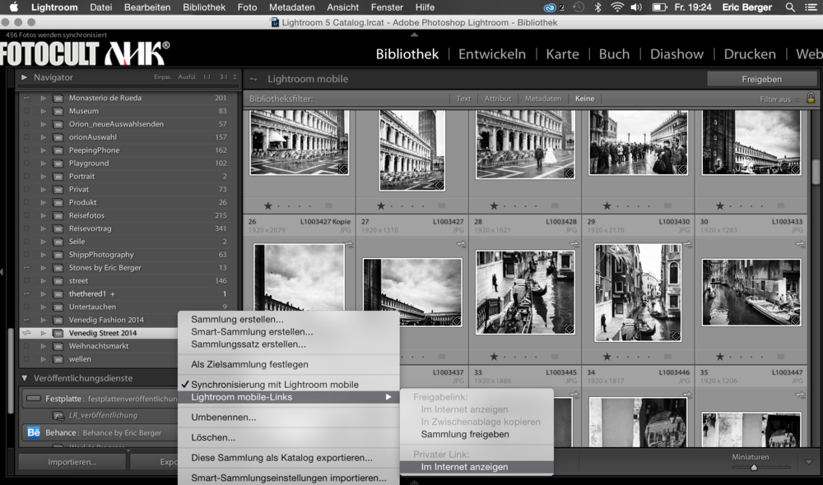Screen dimensions: 823x485
Task: Toggle sync box for Stones by Eric Berger
Action: (26, 268)
